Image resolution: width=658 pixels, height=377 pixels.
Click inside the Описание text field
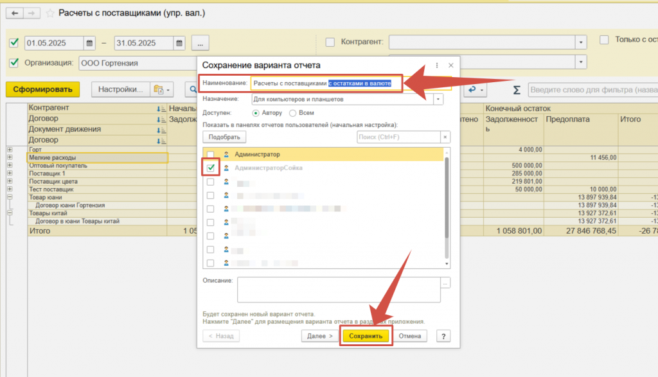click(x=338, y=289)
